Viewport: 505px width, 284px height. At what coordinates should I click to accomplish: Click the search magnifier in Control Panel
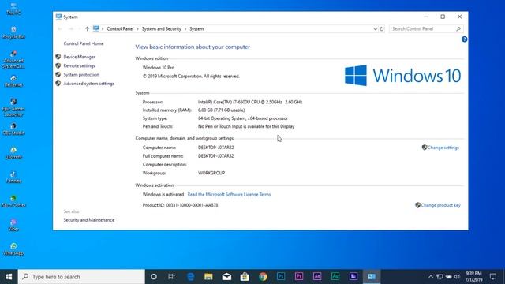tap(458, 29)
